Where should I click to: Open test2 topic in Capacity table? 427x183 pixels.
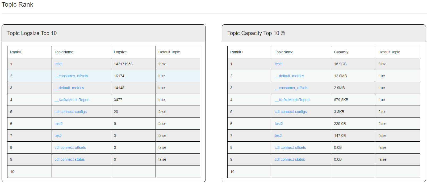pyautogui.click(x=279, y=124)
